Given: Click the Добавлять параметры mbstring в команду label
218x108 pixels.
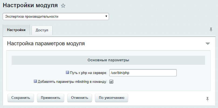Looking at the screenshot, I should point(72,82).
